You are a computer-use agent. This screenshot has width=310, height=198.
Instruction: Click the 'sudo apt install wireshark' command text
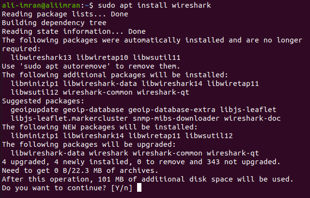click(x=155, y=5)
